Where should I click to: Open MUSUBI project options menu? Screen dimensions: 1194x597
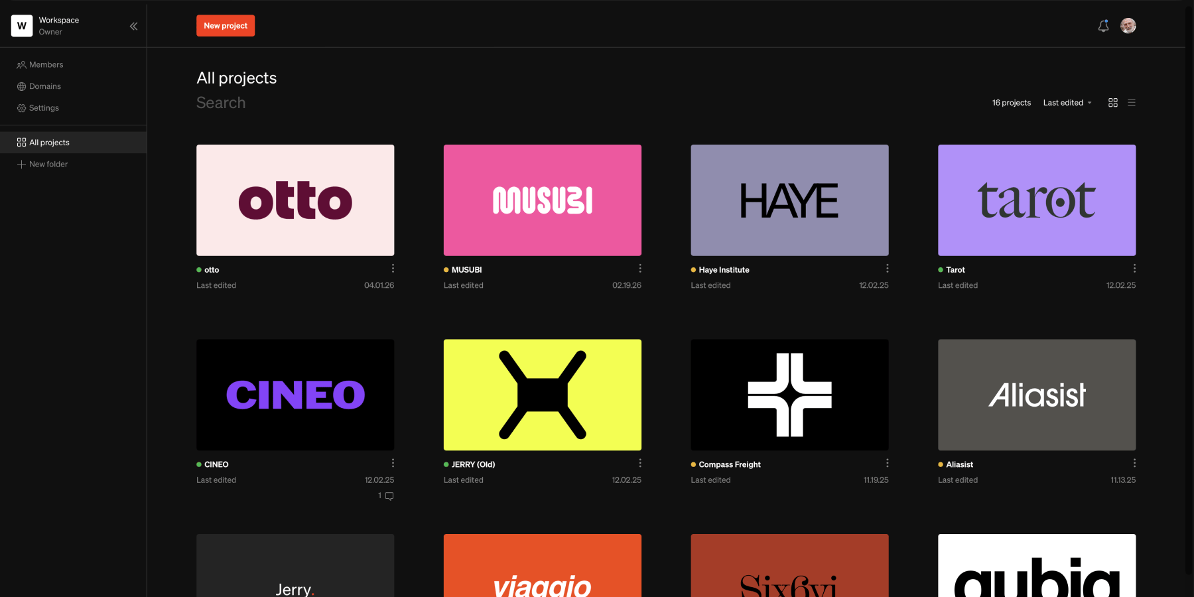(x=640, y=269)
